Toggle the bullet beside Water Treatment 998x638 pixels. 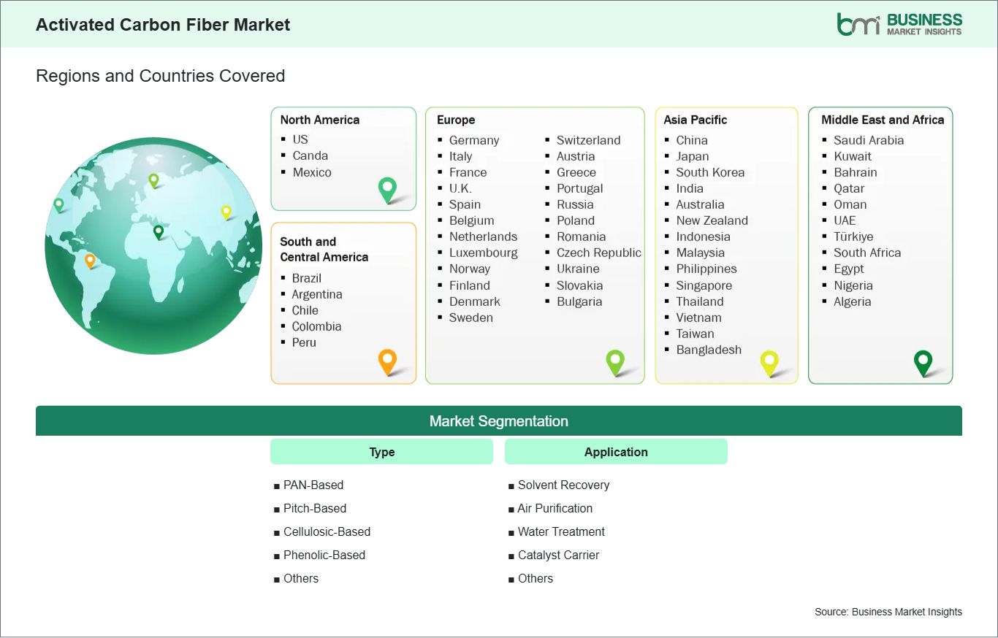(x=510, y=532)
